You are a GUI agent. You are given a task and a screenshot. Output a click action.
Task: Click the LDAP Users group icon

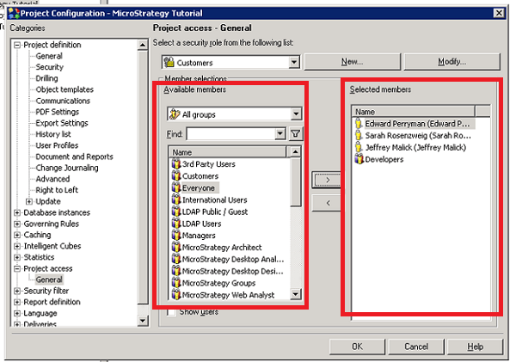tap(176, 223)
